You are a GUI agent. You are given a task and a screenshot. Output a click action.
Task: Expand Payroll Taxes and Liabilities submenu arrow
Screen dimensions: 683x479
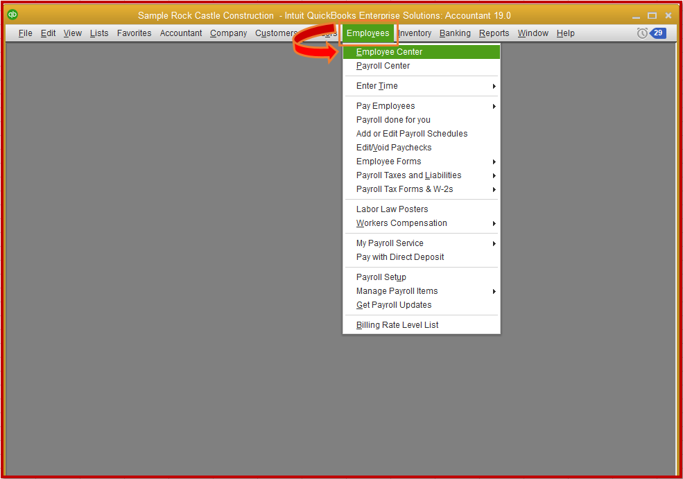coord(494,176)
